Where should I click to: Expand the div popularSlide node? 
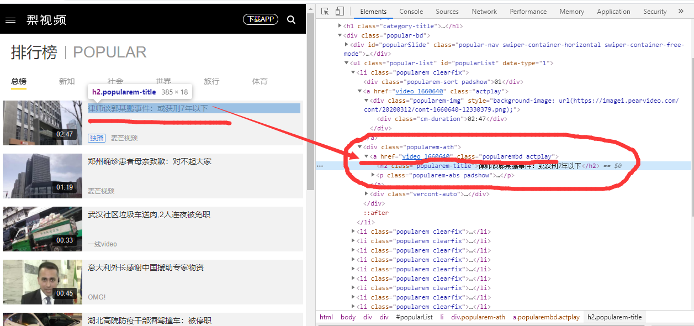click(347, 44)
